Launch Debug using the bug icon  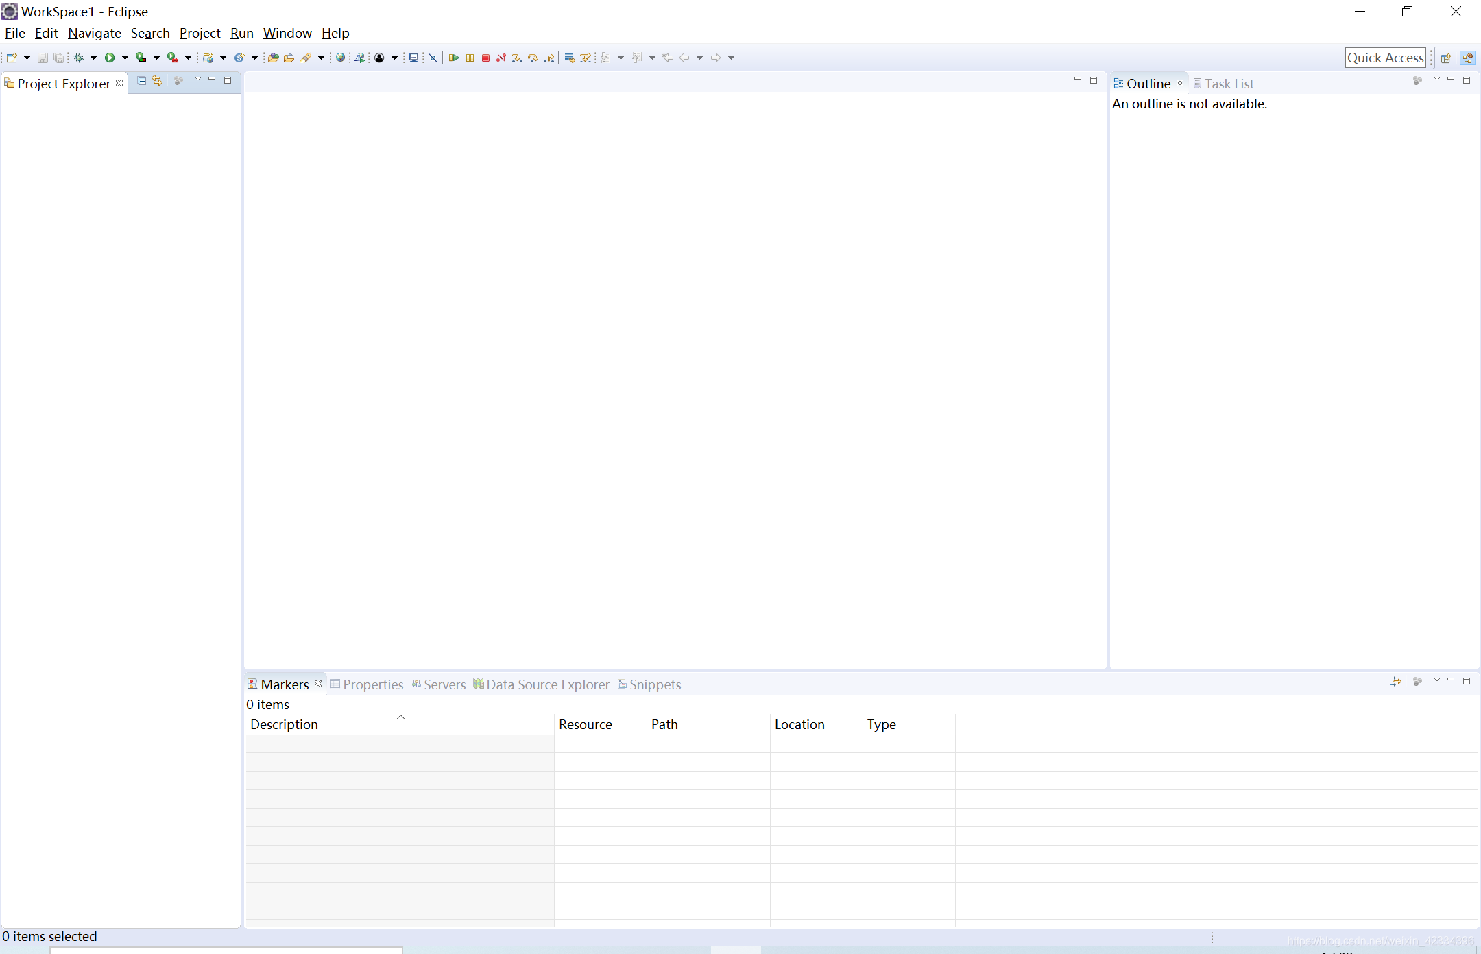pos(79,58)
